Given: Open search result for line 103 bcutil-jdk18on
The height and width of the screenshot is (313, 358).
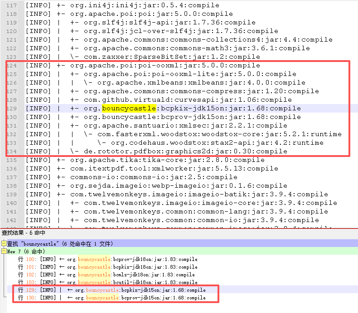Looking at the screenshot, I should tap(108, 282).
